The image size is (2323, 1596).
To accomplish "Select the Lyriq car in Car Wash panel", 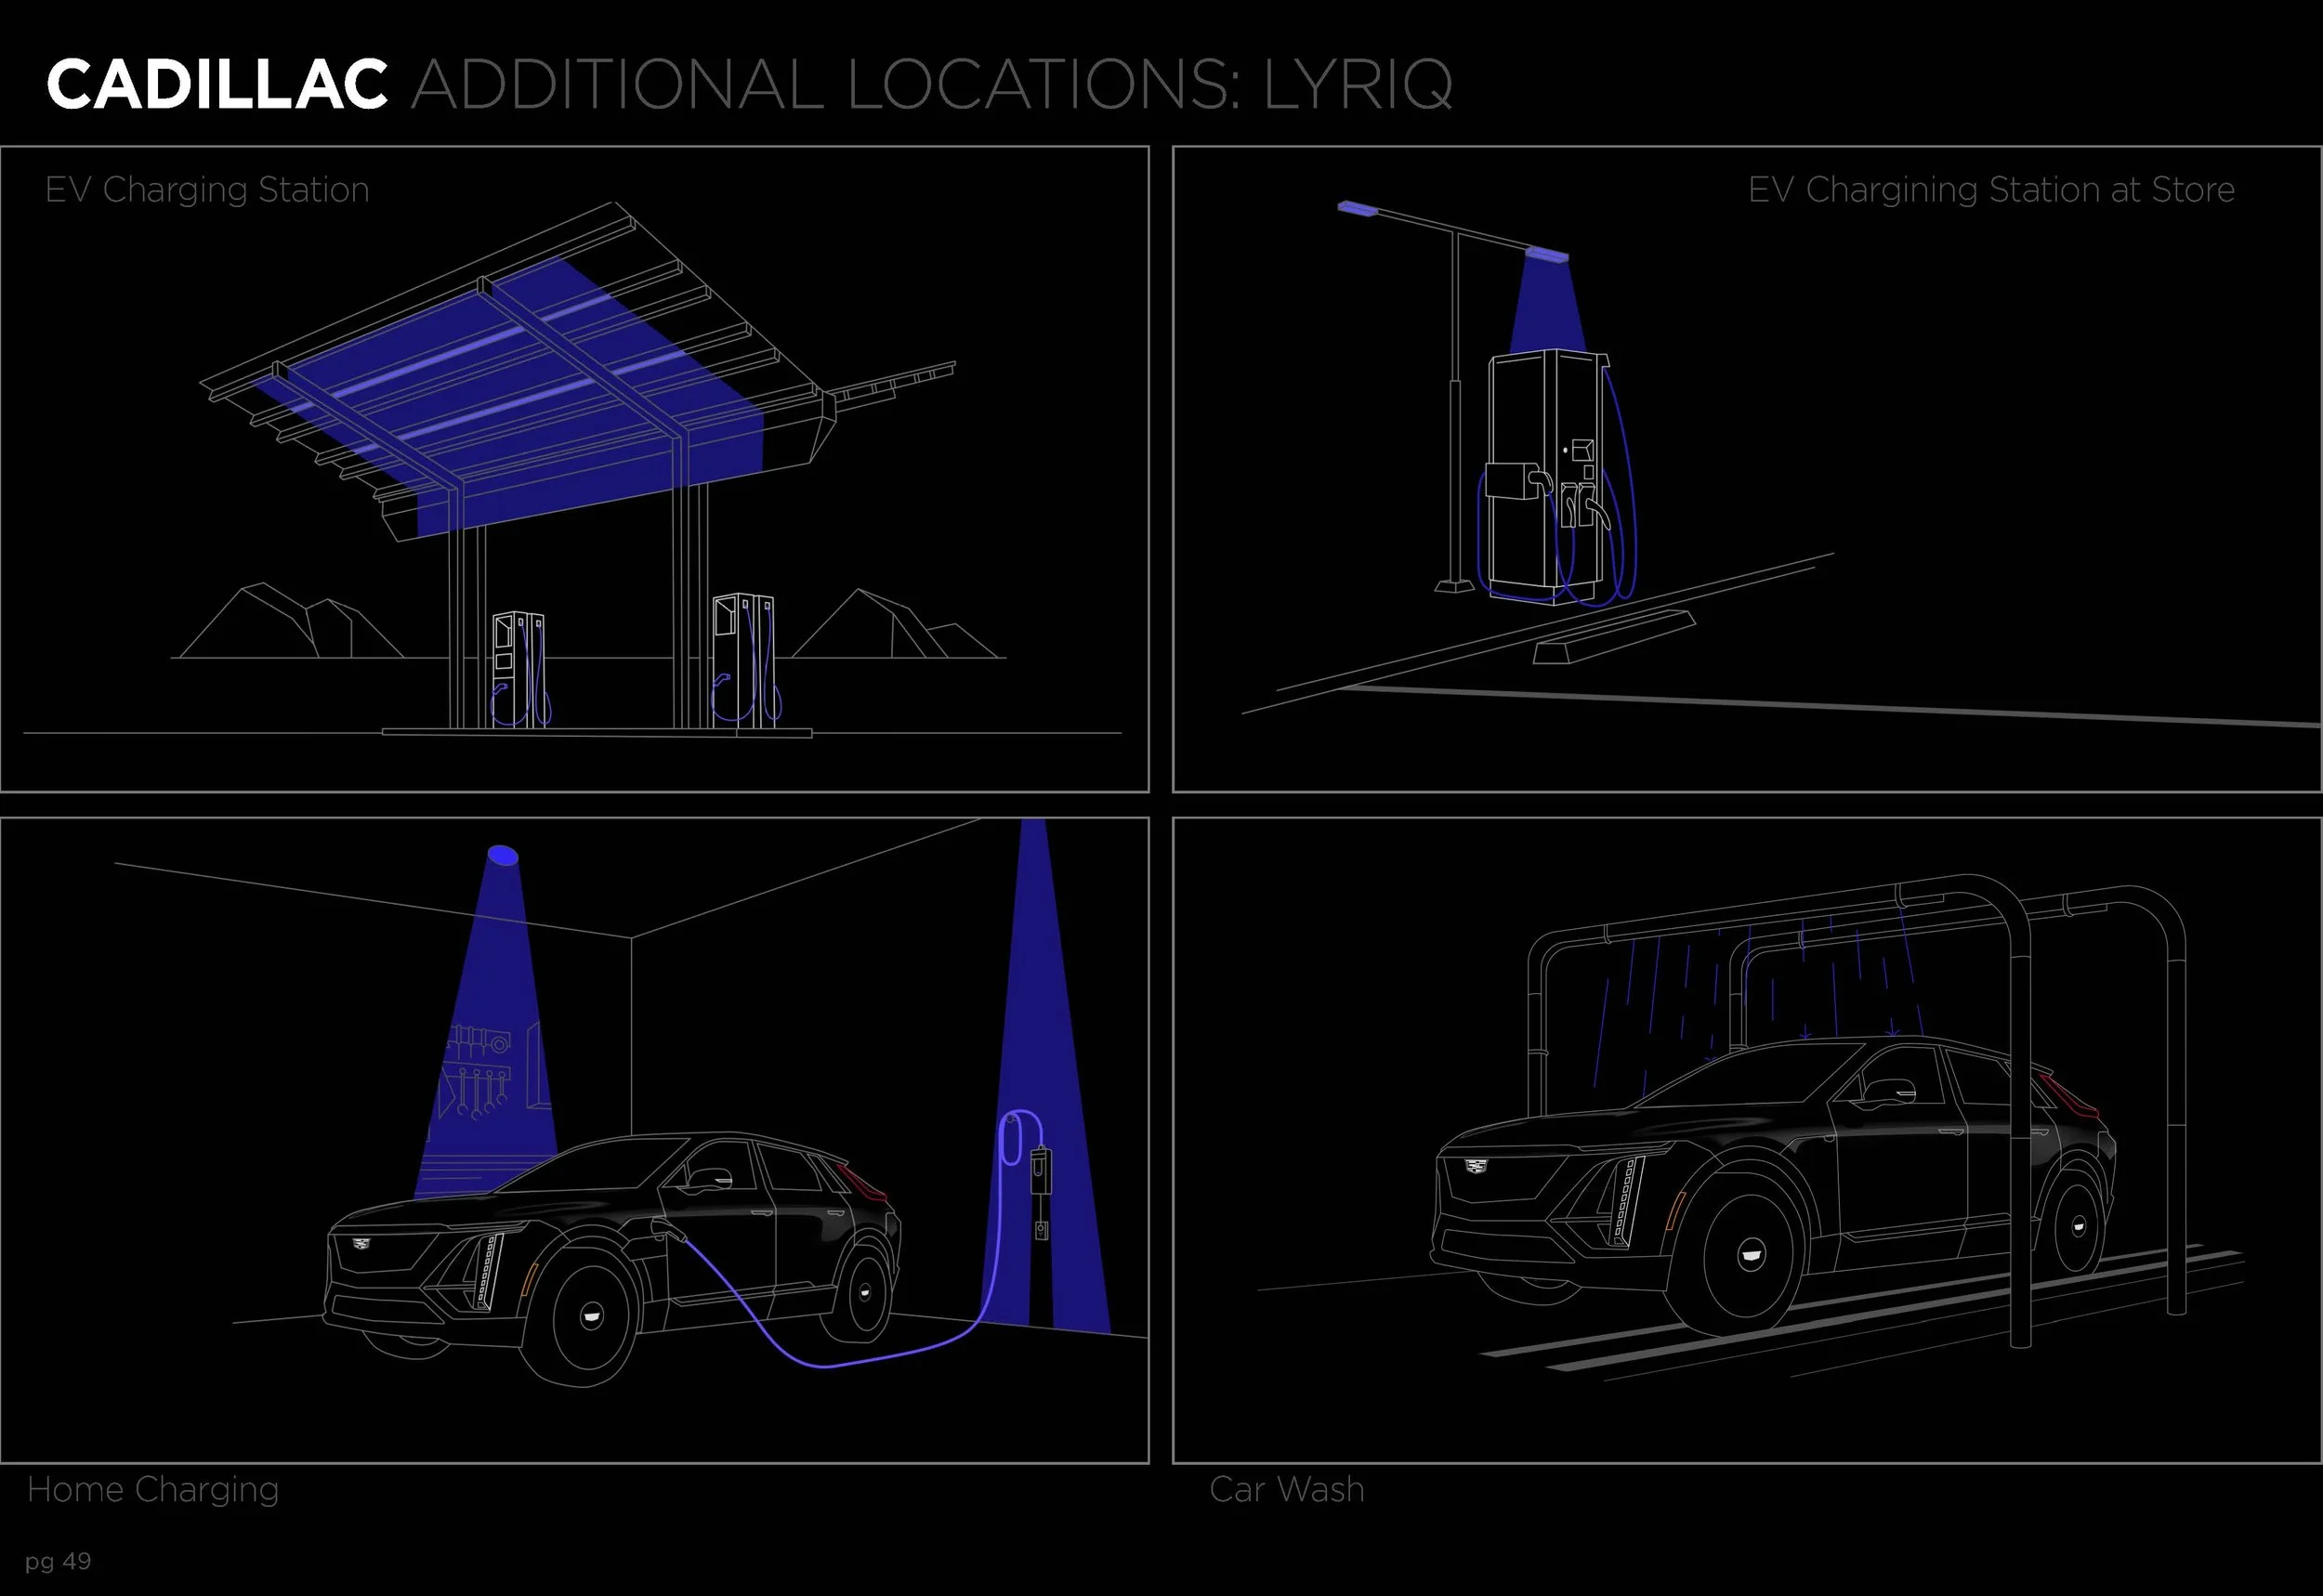I will point(1773,1185).
